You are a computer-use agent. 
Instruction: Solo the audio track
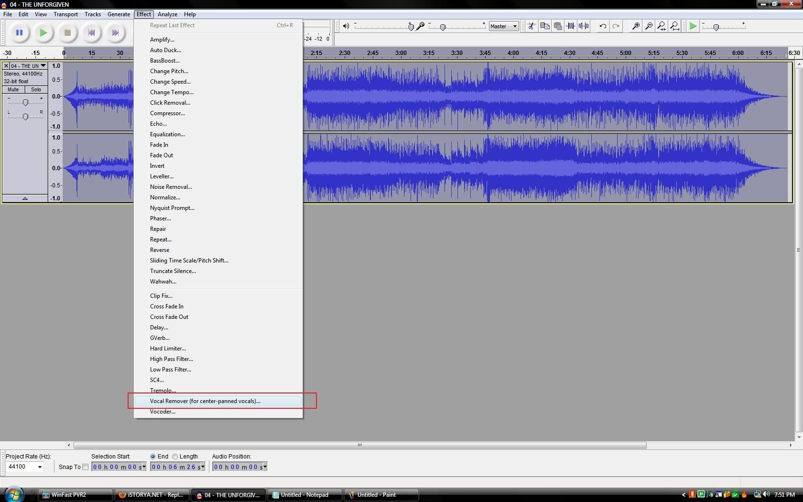point(36,90)
